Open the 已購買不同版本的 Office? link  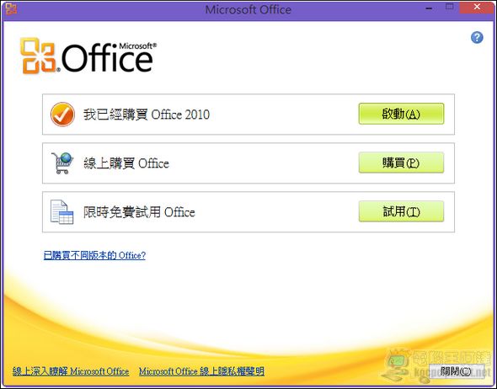pyautogui.click(x=94, y=255)
